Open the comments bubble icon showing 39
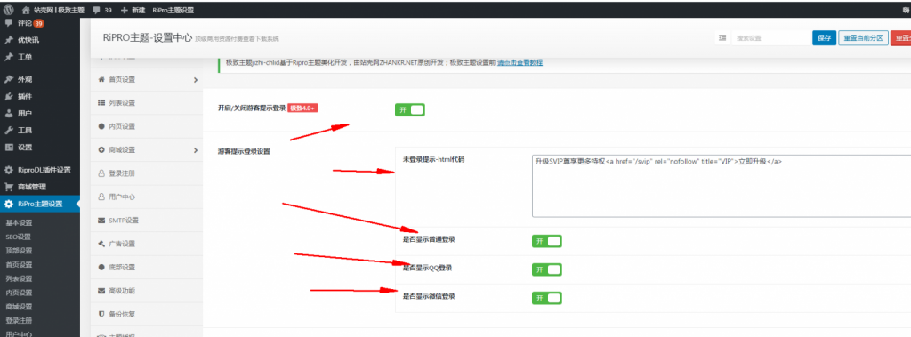Screen dimensions: 911x337 tap(96, 10)
